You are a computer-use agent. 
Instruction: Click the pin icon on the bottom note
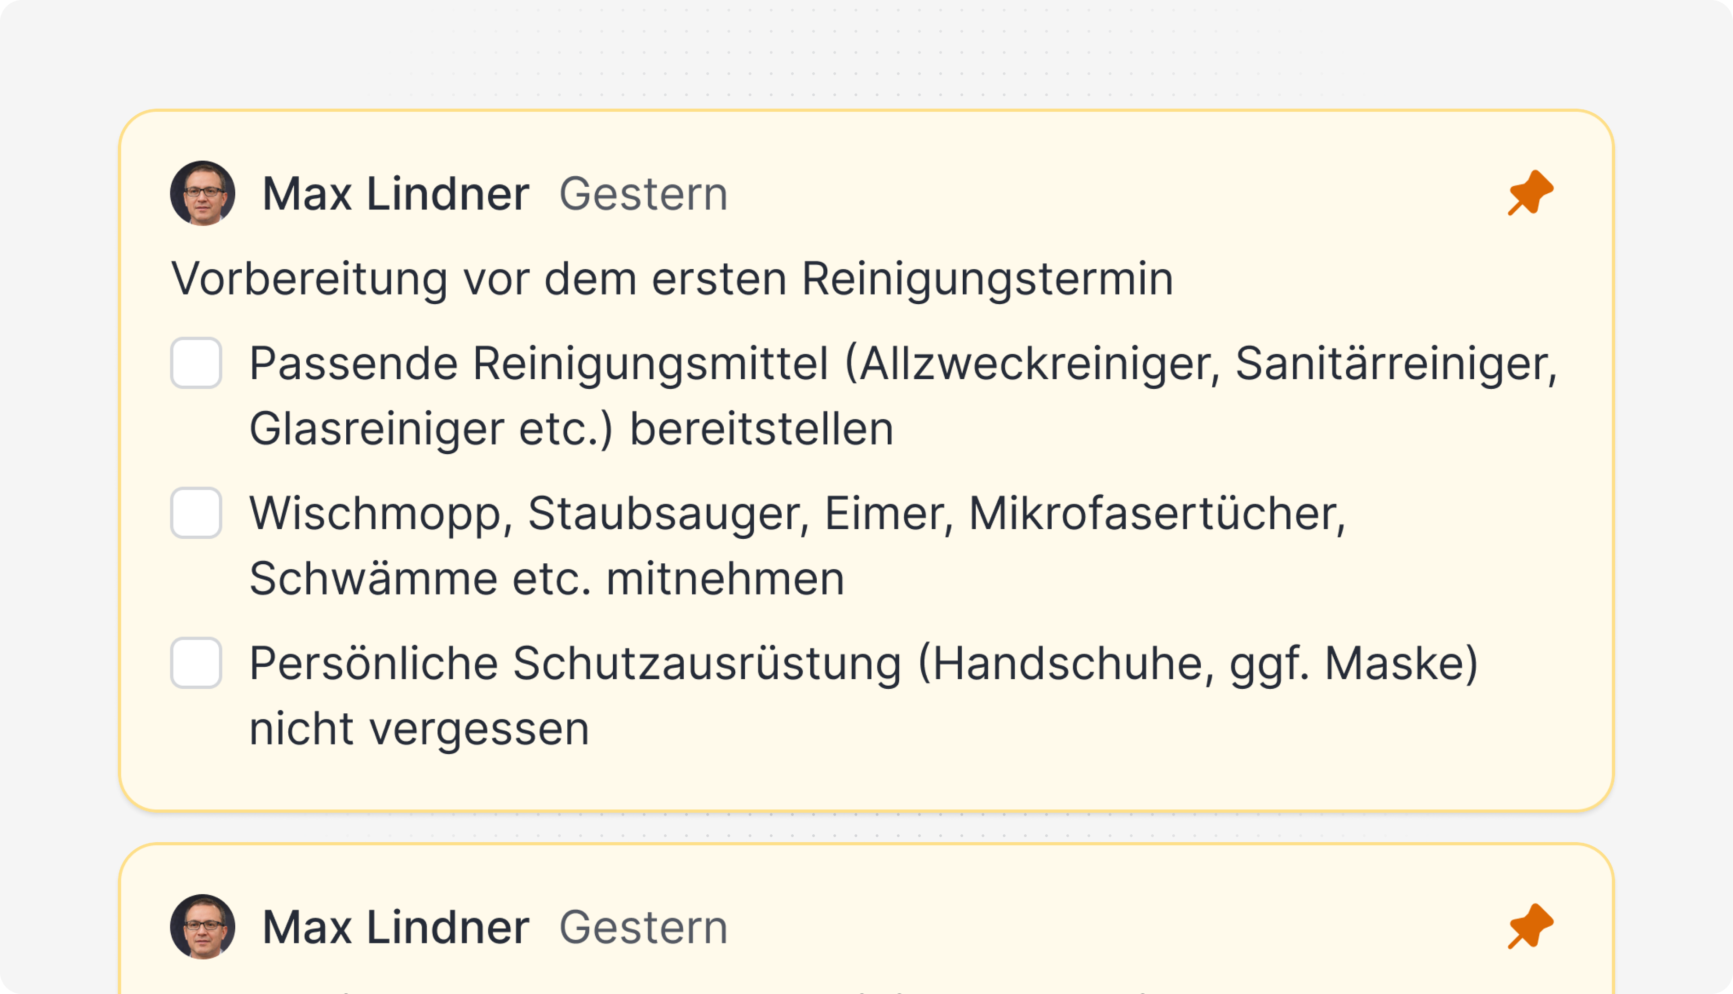1530,926
